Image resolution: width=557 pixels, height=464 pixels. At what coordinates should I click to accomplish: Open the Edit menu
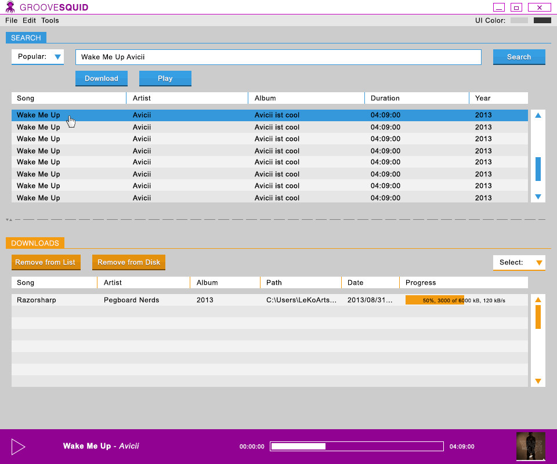click(x=29, y=20)
